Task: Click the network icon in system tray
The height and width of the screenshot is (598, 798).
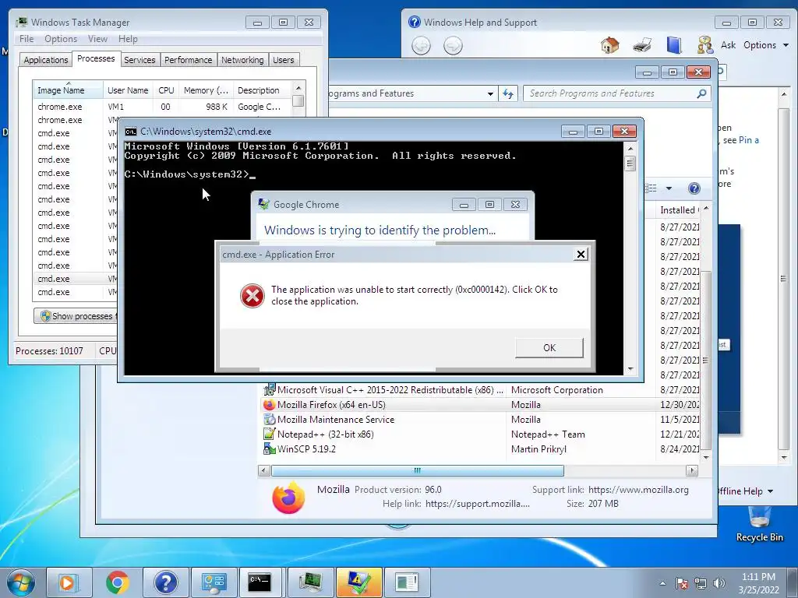Action: 701,583
